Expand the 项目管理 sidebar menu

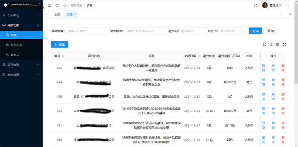point(21,65)
